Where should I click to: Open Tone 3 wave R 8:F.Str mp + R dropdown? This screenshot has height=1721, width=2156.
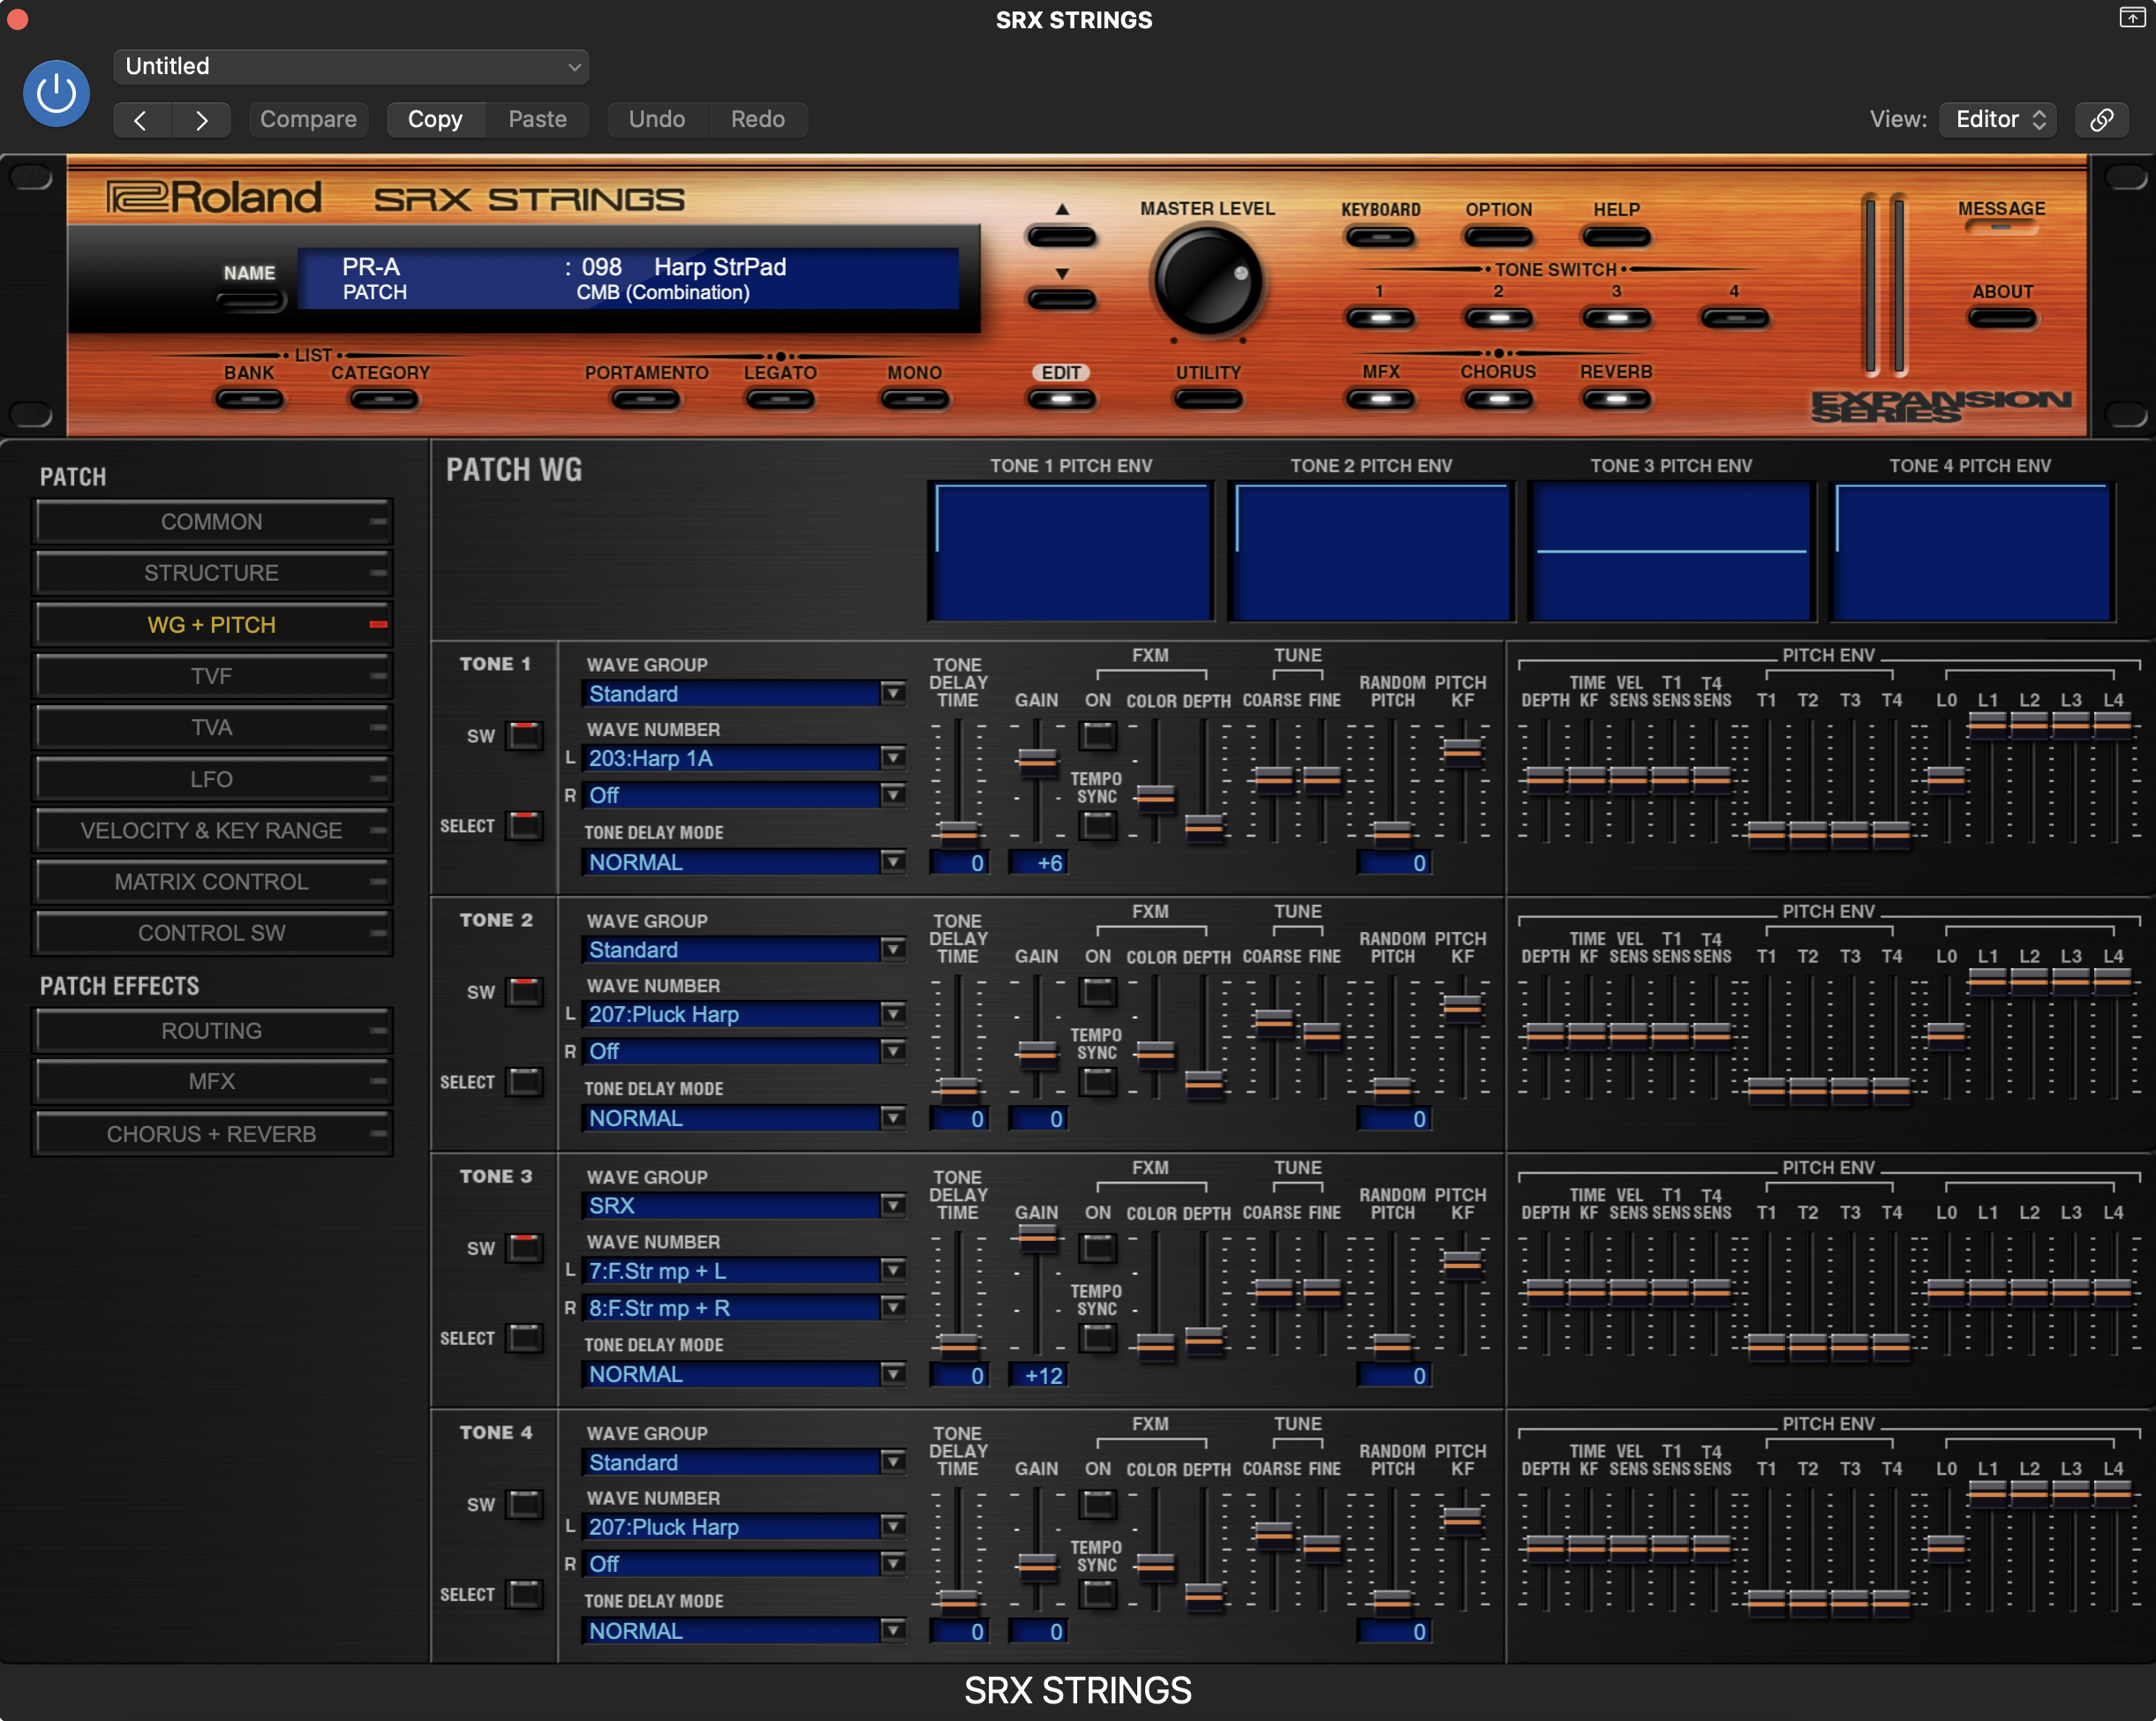click(x=744, y=1308)
